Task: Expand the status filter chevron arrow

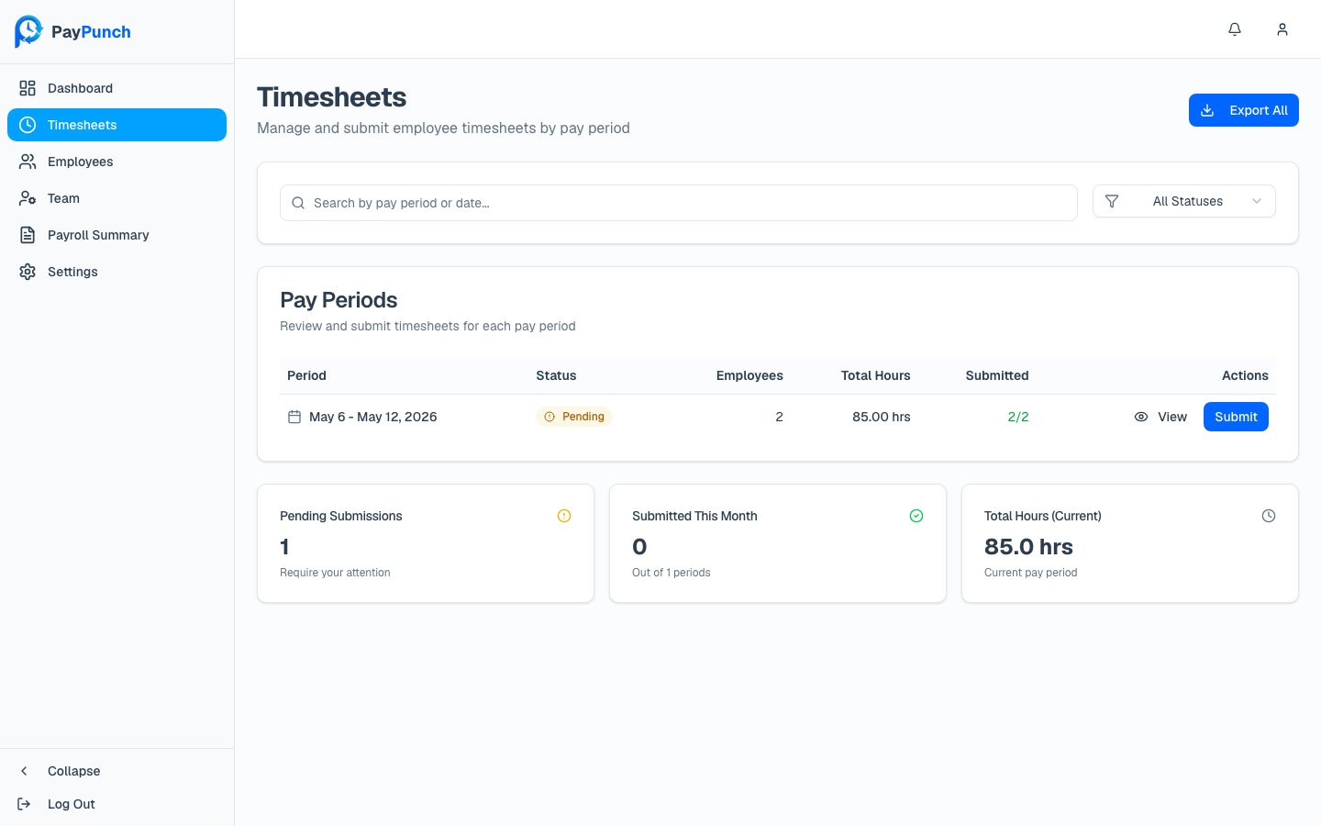Action: click(1257, 201)
